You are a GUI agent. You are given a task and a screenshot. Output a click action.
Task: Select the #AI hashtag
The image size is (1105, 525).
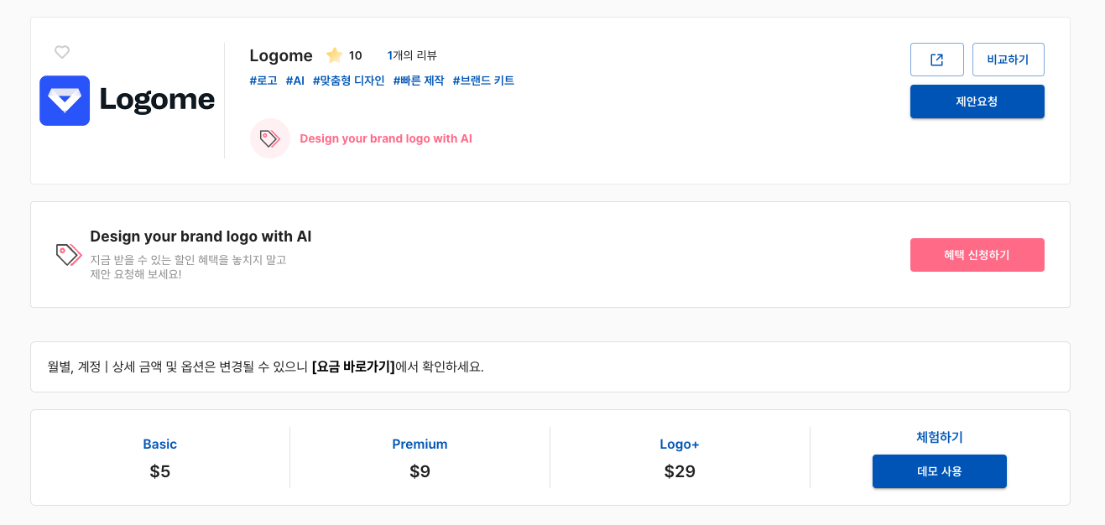pyautogui.click(x=294, y=81)
